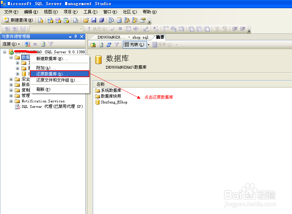292x214 pixels.
Task: Toggle auto-hide pin on 对象资源管理器 panel
Action: pyautogui.click(x=76, y=37)
